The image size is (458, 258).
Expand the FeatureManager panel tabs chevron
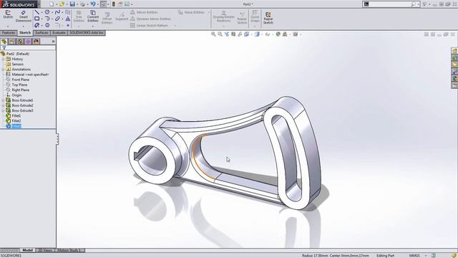[53, 42]
